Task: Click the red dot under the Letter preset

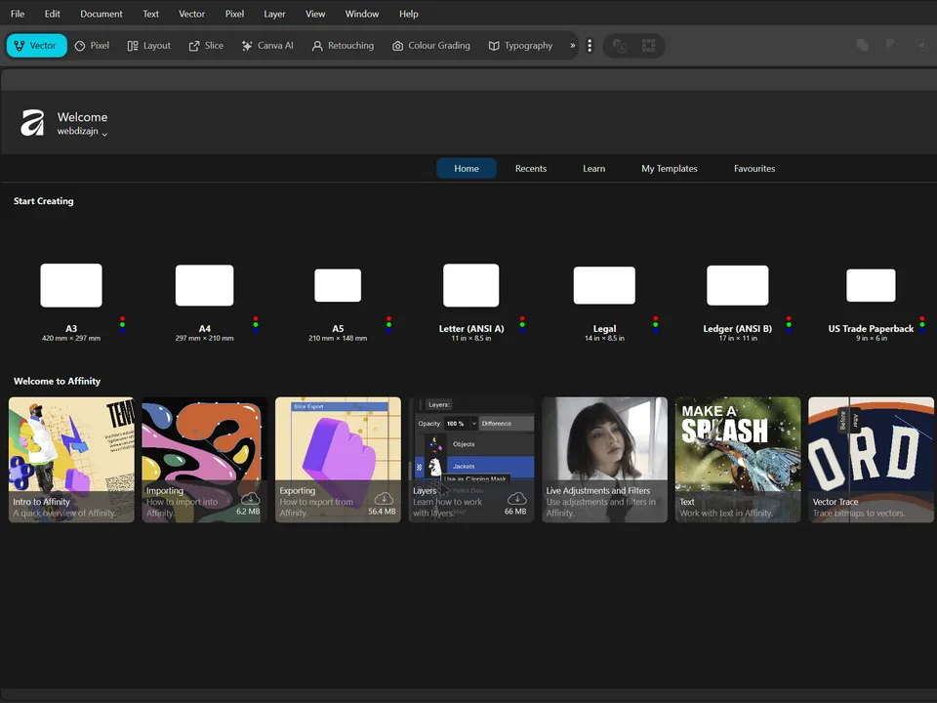Action: click(522, 320)
